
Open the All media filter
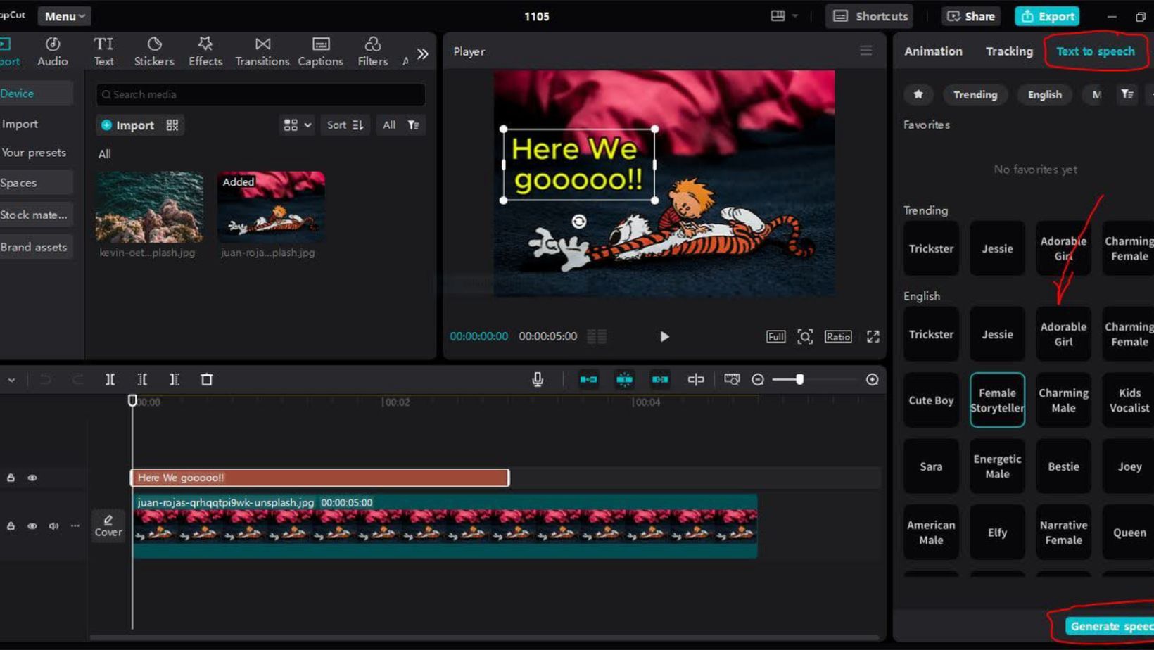(400, 125)
